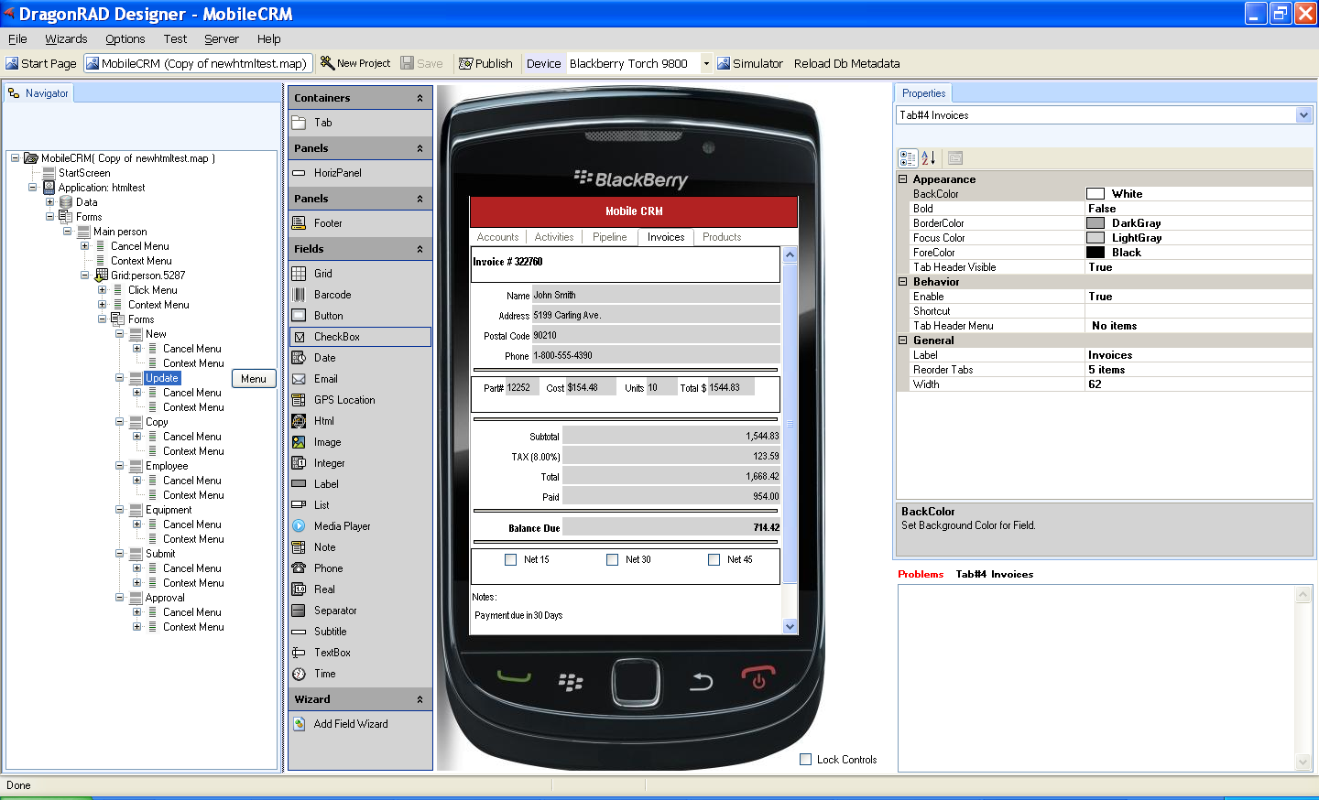Click the Menu button beside Update
1319x800 pixels.
254,379
